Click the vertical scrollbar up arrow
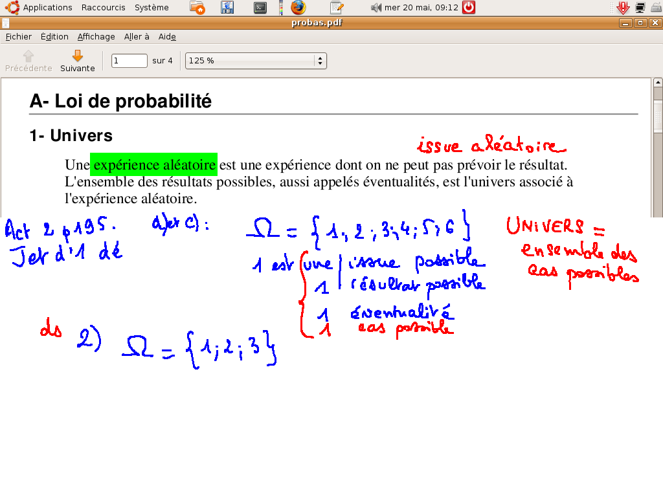The width and height of the screenshot is (663, 497). point(658,83)
